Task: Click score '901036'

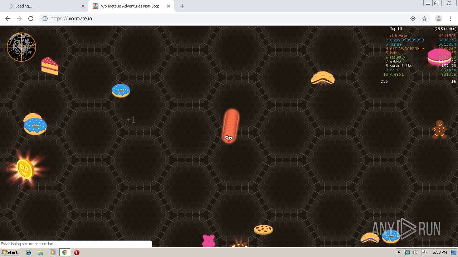Action: coord(448,74)
